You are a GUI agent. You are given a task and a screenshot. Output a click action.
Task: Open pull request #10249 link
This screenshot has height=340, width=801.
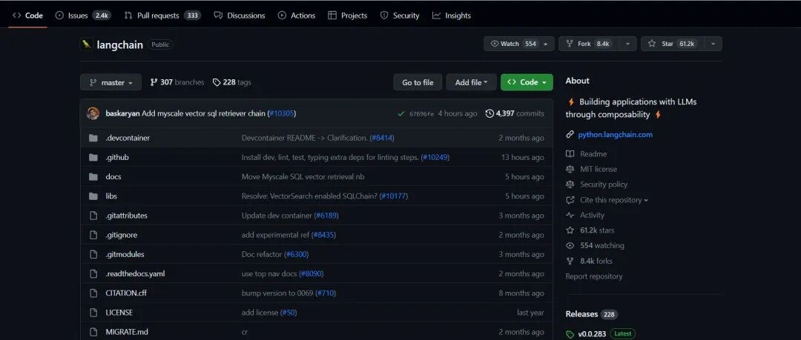(x=435, y=157)
